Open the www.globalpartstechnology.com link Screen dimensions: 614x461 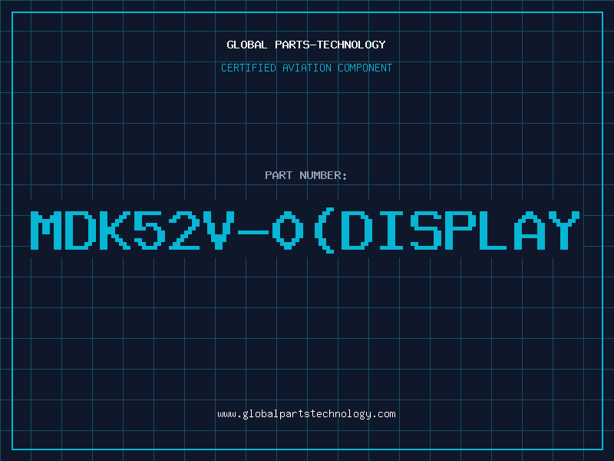306,414
